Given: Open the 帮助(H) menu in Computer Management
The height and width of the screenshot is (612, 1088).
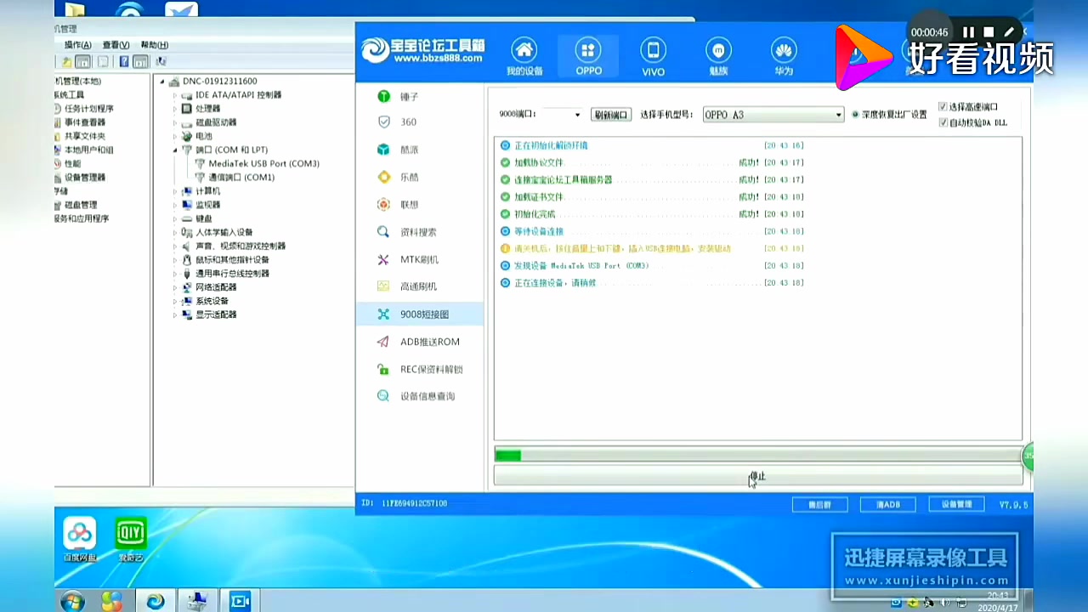Looking at the screenshot, I should coord(154,45).
